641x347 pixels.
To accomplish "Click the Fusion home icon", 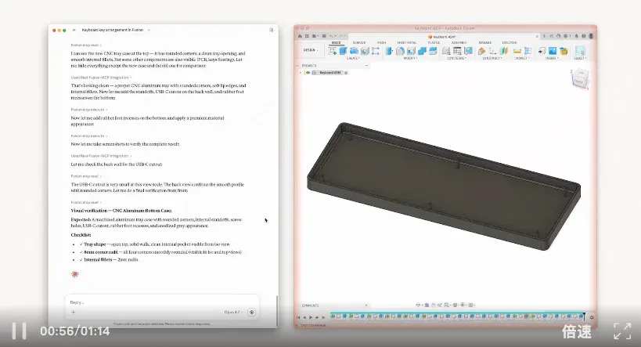I will 300,36.
